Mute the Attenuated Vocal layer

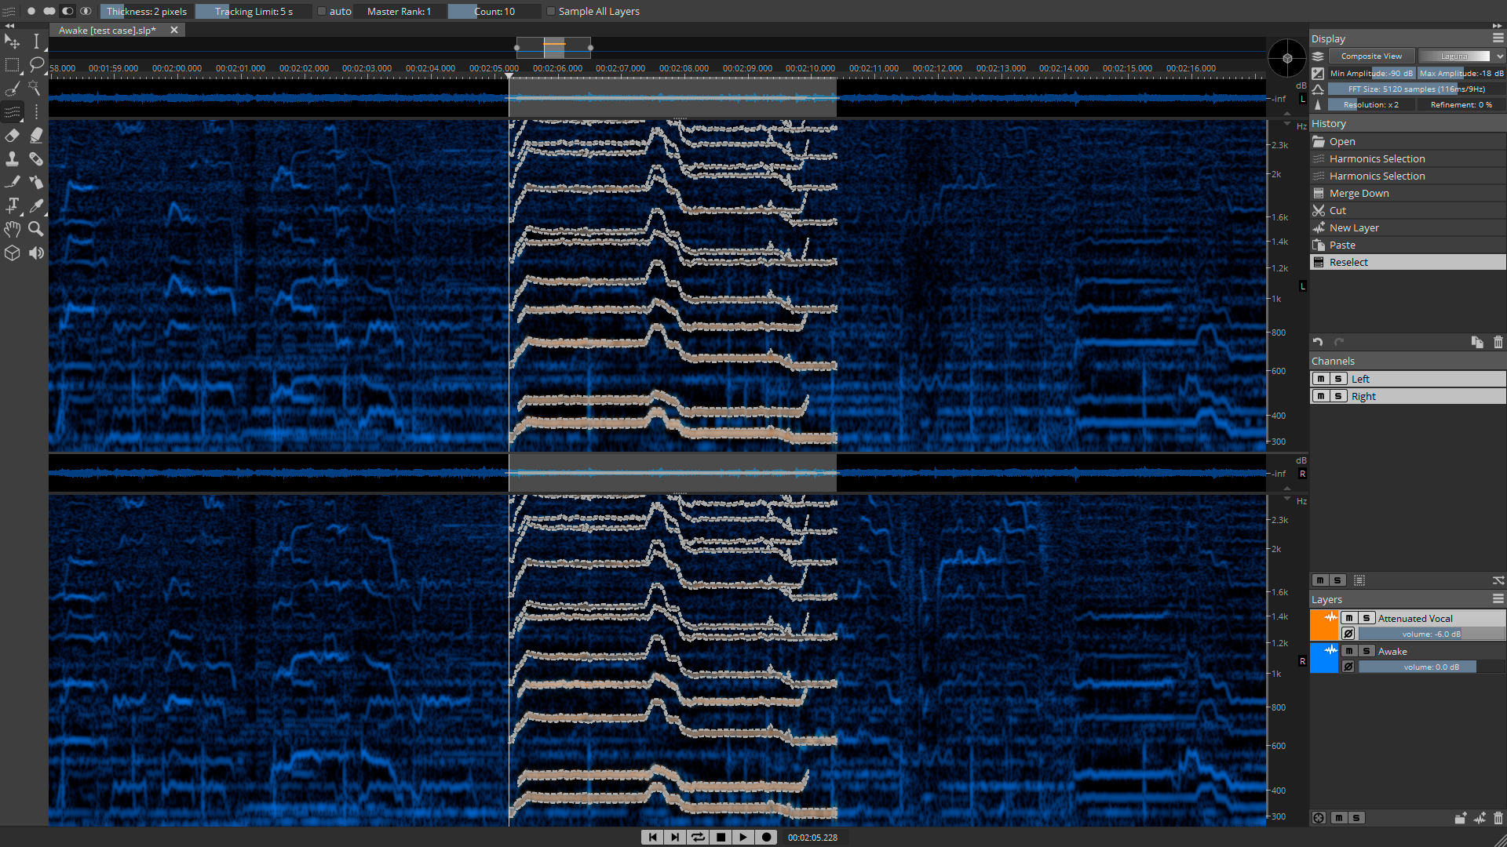1349,618
